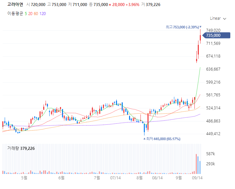The height and width of the screenshot is (189, 235).
Task: Click the red up-triangle price change icon
Action: 110,5
